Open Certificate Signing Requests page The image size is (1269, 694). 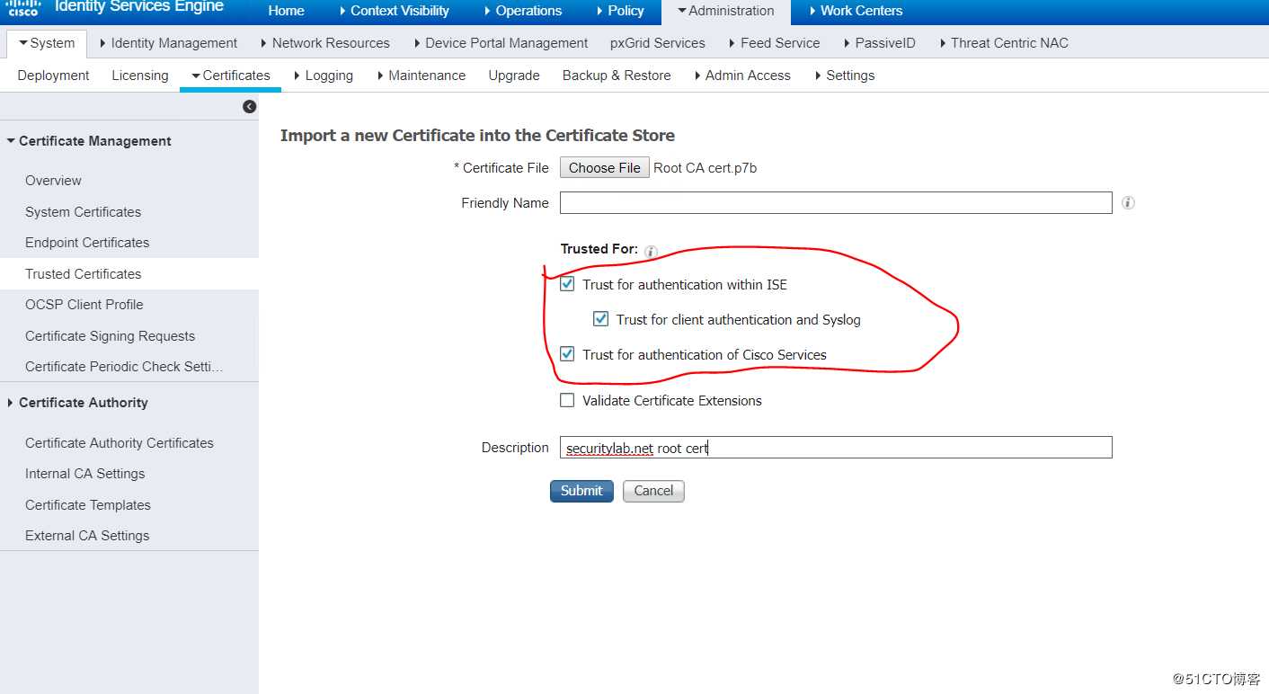coord(110,336)
